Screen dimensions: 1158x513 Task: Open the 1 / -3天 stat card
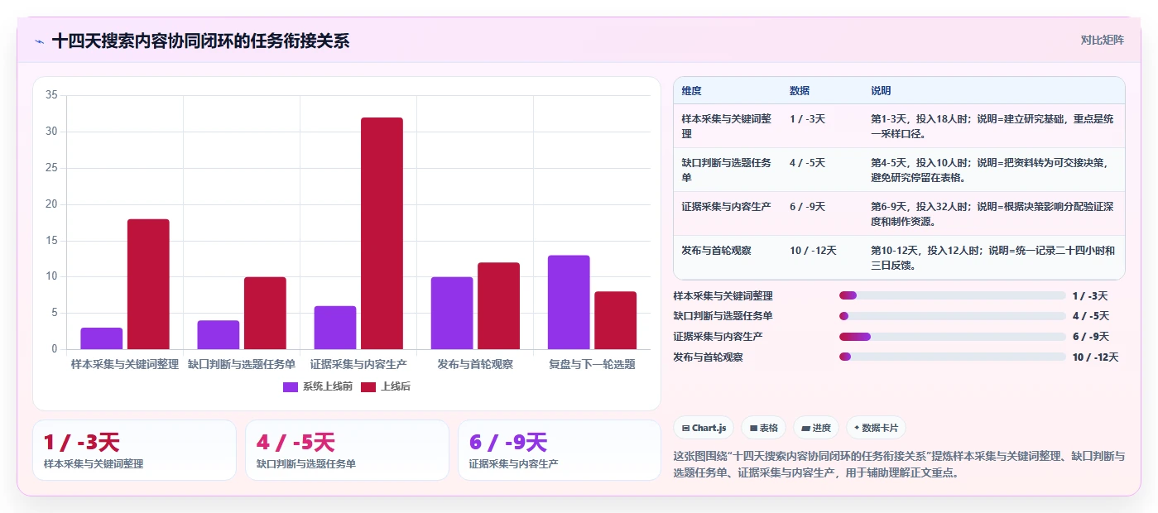[134, 450]
